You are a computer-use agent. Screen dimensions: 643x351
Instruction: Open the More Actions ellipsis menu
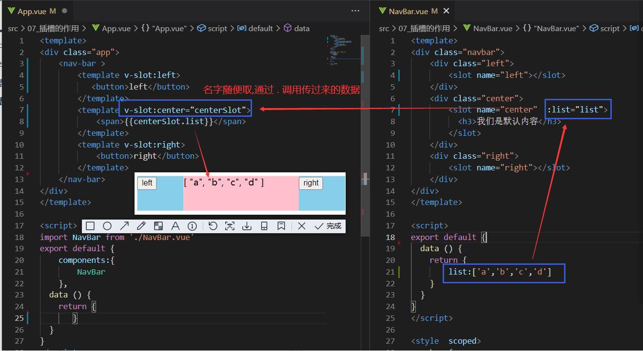355,11
